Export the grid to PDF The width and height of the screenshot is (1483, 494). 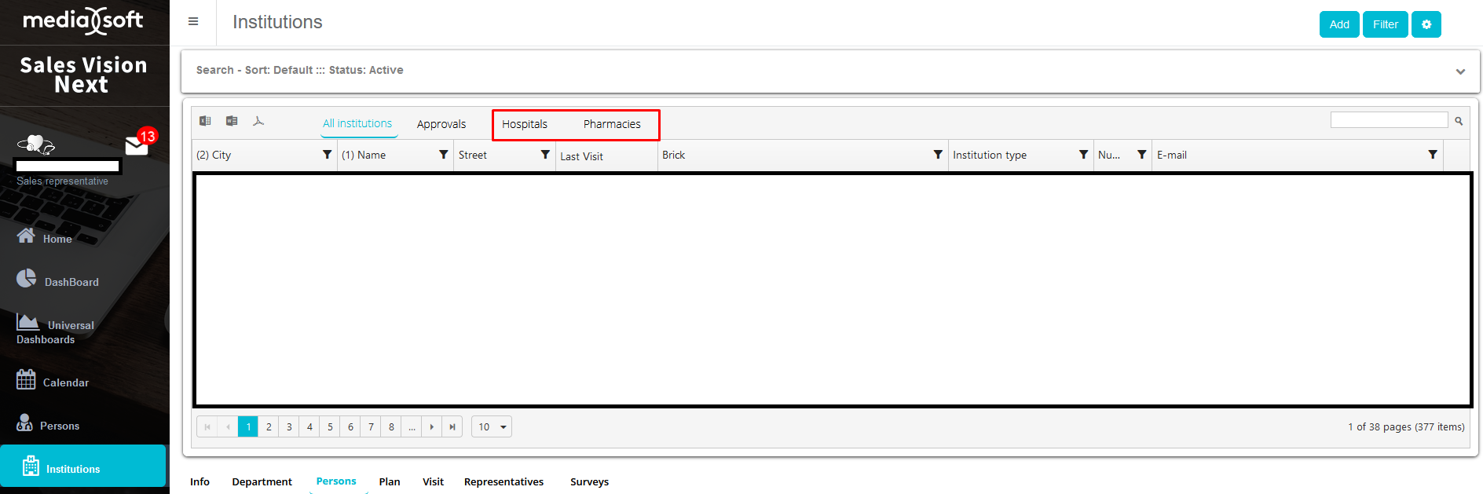pyautogui.click(x=258, y=121)
